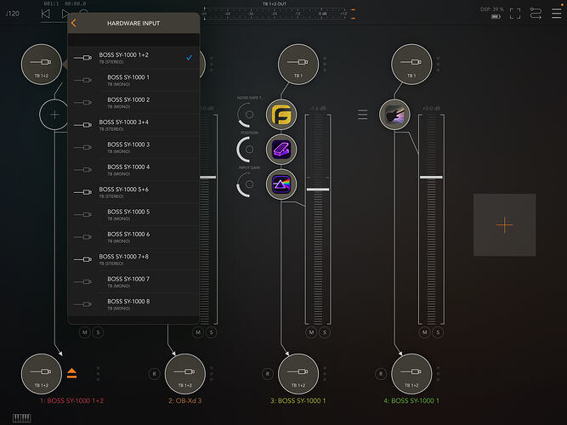Open the main hamburger menu

pos(557,14)
